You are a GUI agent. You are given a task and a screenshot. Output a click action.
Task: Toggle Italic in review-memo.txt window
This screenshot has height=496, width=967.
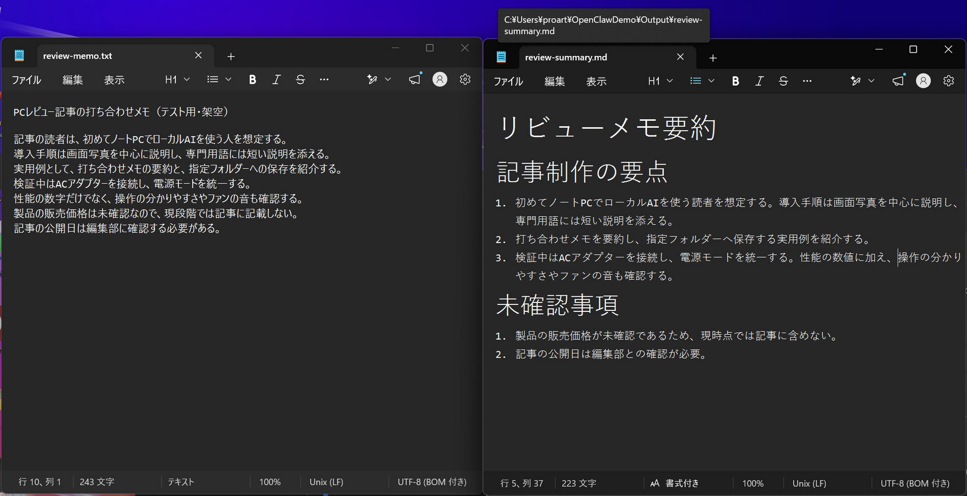[x=276, y=79]
